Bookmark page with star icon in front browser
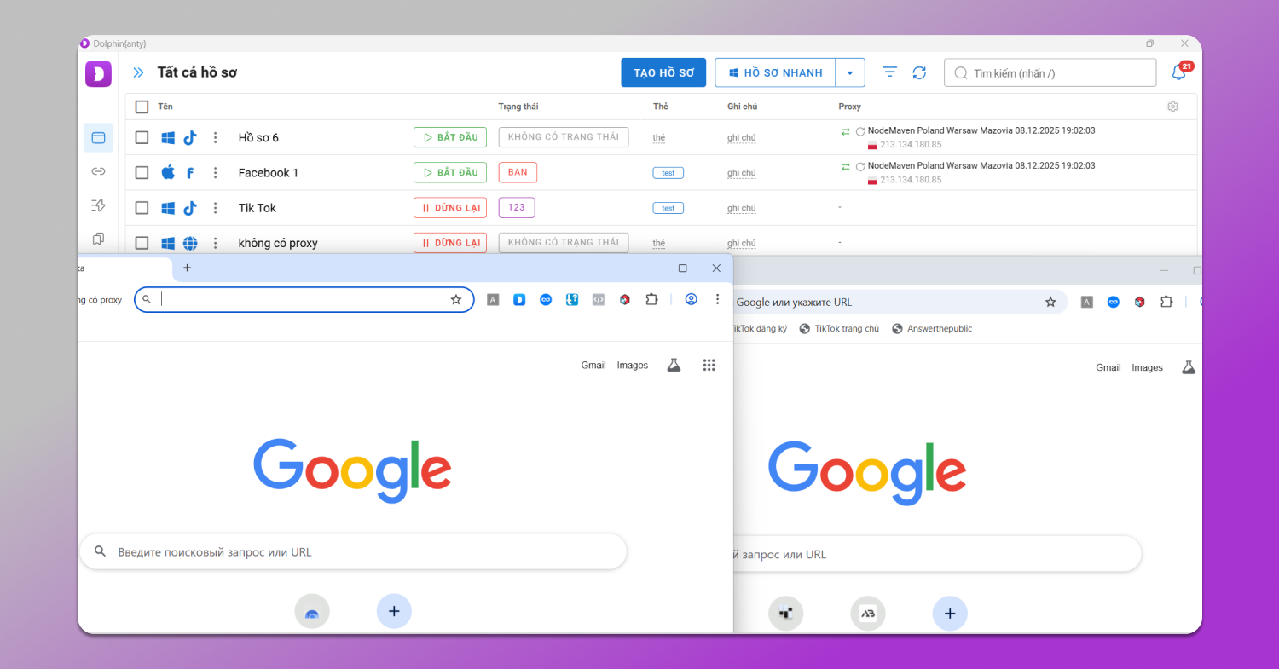1279x669 pixels. click(456, 299)
